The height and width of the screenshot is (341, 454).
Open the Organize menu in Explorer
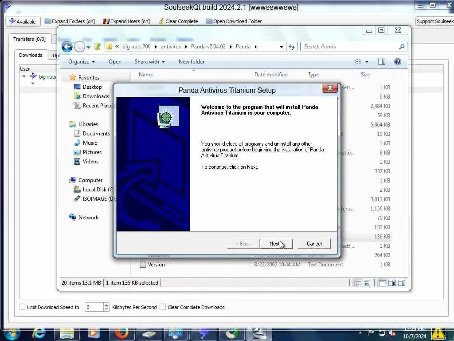point(82,61)
